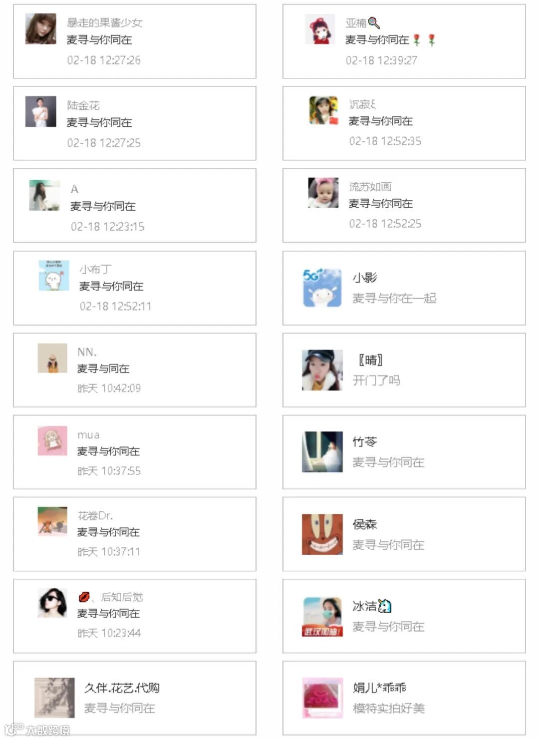Click the 沉寂 user avatar with flag
539x740 pixels.
pyautogui.click(x=323, y=110)
